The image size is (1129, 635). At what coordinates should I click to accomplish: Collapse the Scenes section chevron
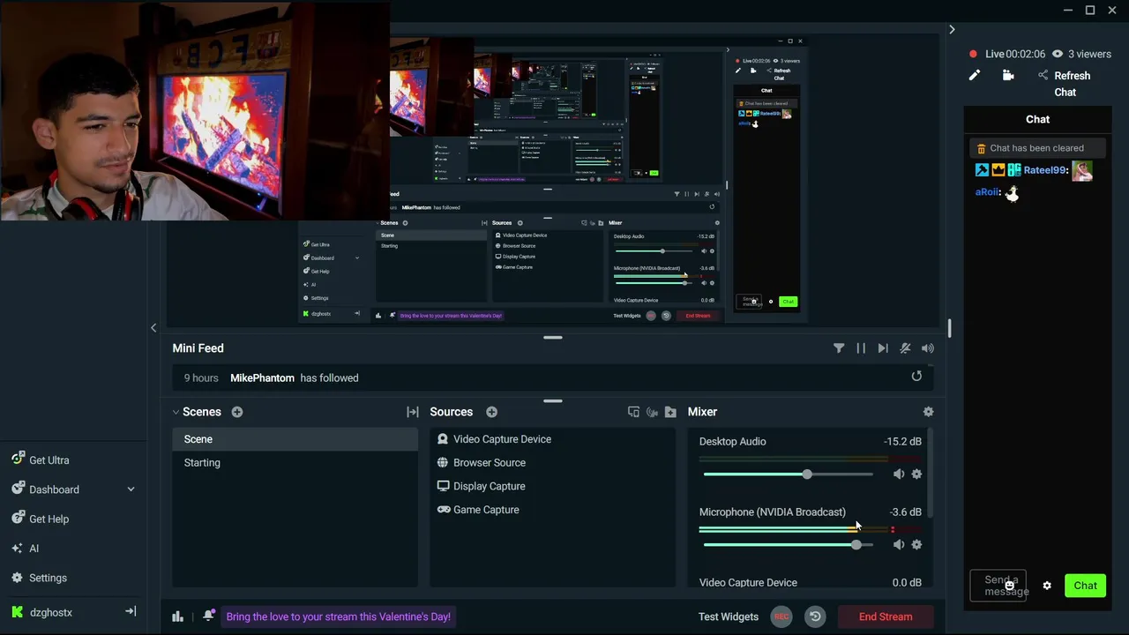176,412
